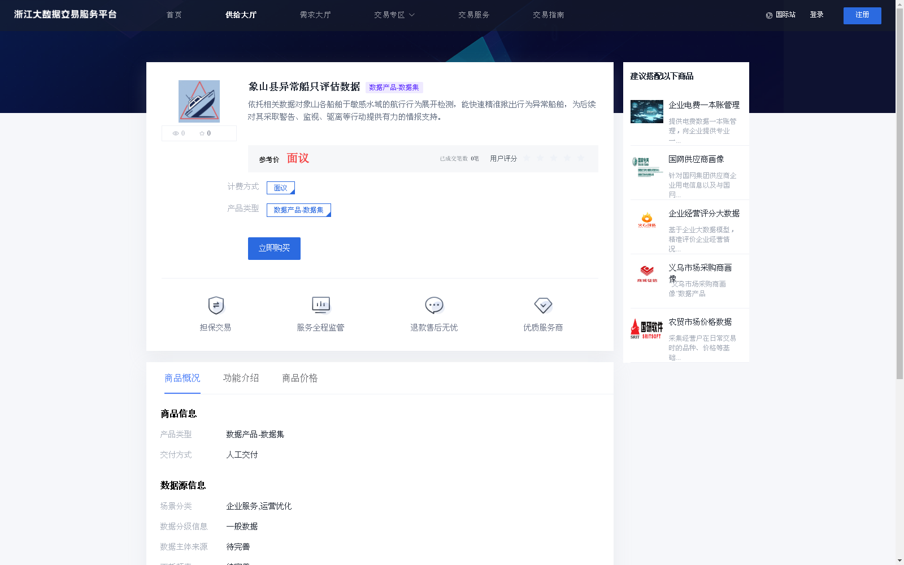Open 农贸市场价格数据 logo thumbnail

647,329
